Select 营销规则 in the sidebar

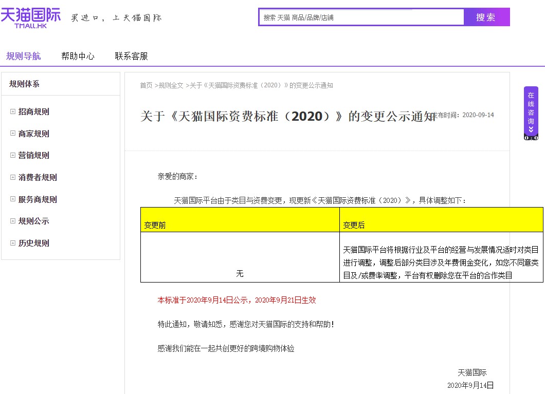click(x=34, y=155)
